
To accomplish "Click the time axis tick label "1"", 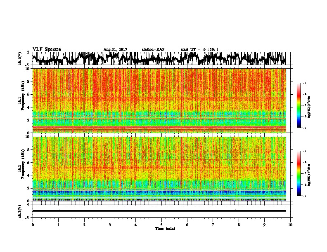I will (x=58, y=225).
